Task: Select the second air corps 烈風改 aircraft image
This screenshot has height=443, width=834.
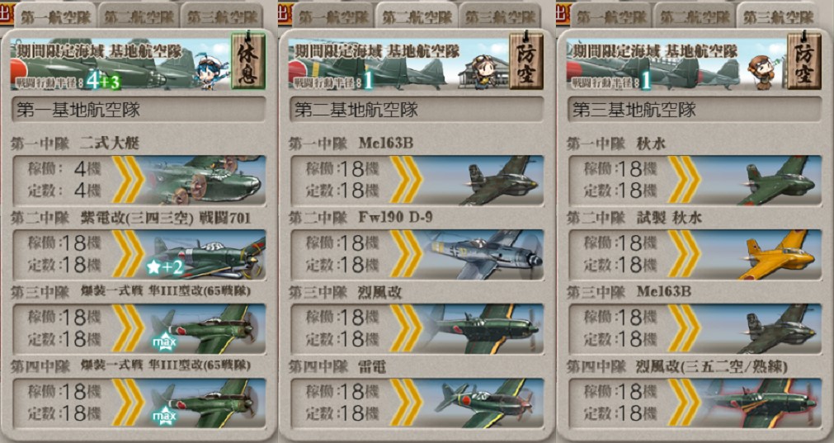Action: click(482, 328)
